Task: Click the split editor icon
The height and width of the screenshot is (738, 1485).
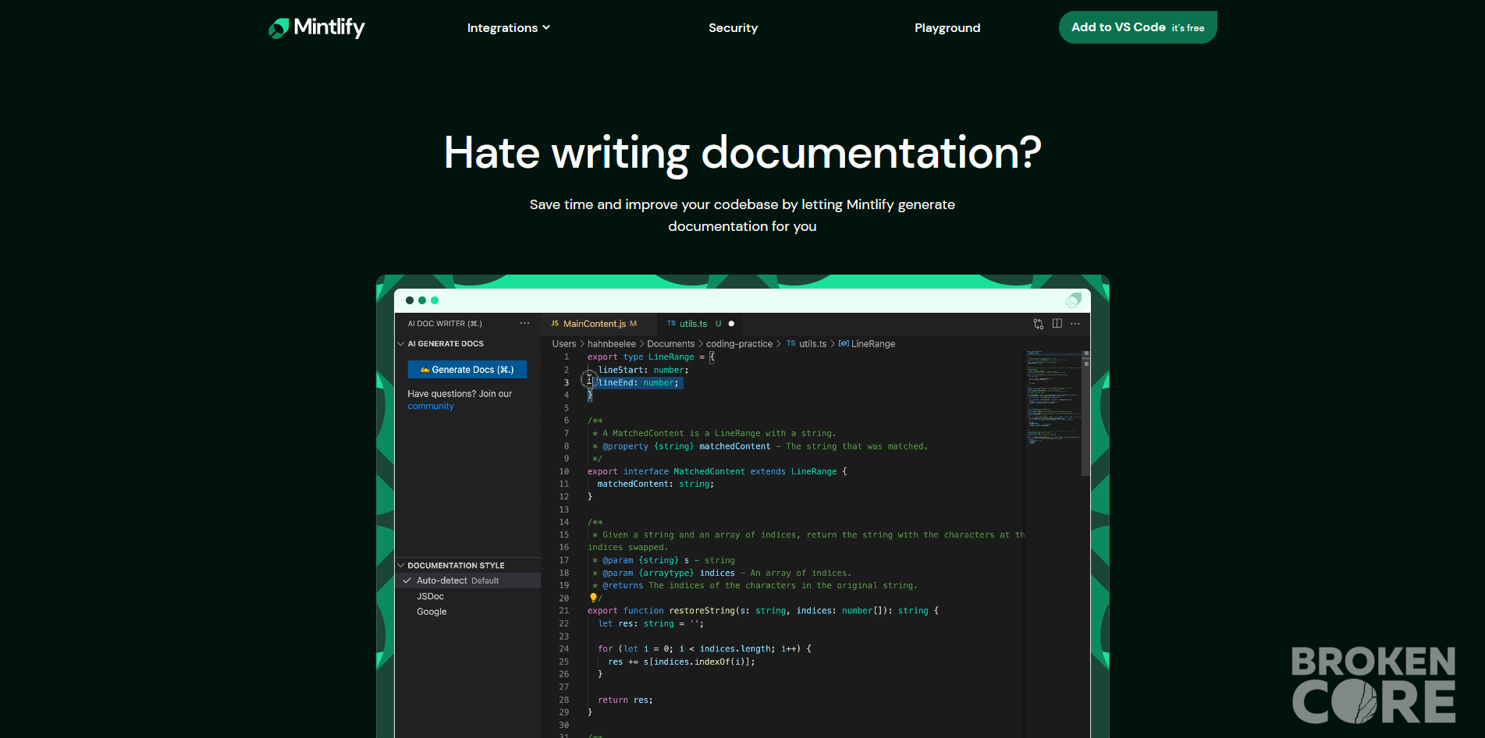Action: (1057, 324)
